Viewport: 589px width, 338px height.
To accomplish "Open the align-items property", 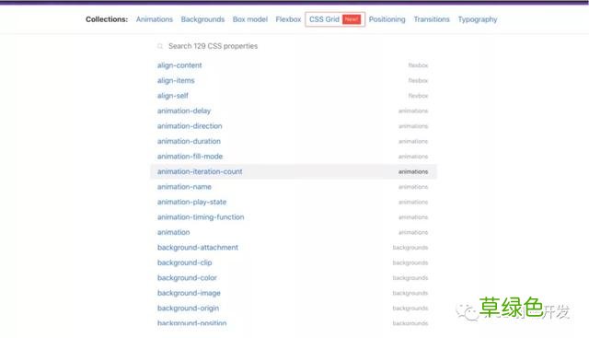I will [176, 80].
